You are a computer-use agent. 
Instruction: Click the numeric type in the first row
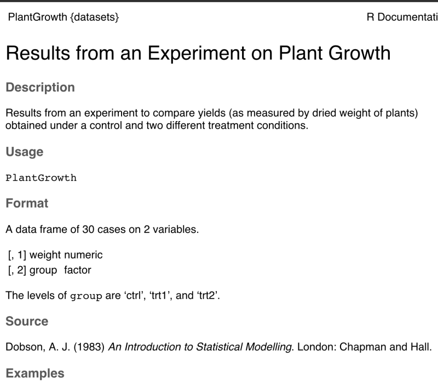click(x=83, y=255)
